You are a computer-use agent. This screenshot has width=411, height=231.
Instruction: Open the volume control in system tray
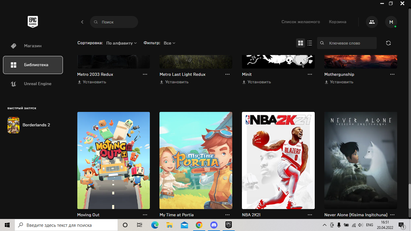pyautogui.click(x=360, y=225)
